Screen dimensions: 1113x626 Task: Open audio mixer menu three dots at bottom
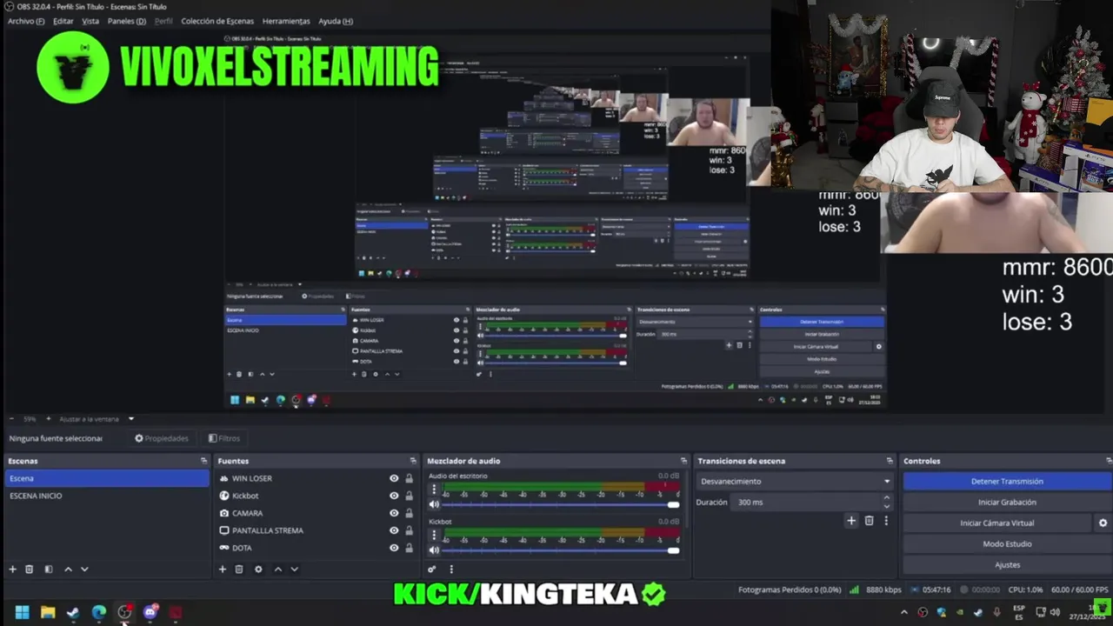450,569
